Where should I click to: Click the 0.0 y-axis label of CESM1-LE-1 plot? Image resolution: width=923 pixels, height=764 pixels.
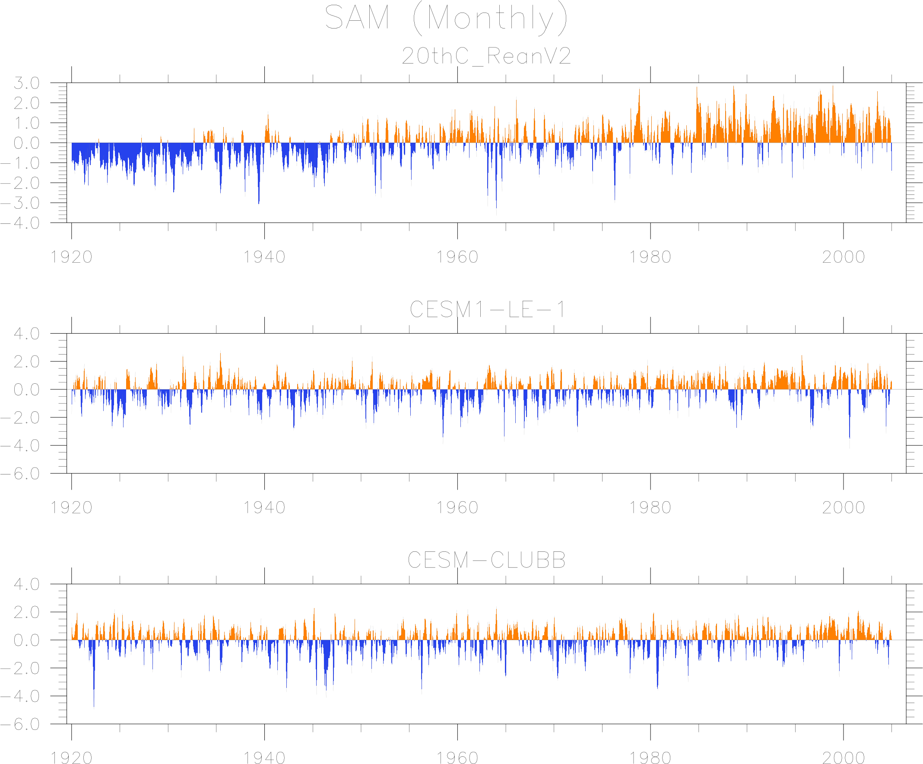26,390
